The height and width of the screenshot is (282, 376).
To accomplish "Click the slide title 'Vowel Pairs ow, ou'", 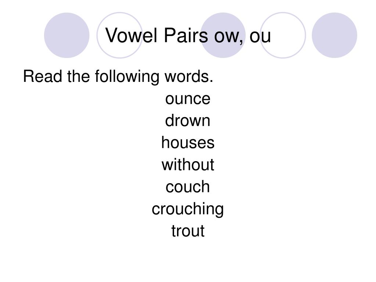I will point(188,36).
